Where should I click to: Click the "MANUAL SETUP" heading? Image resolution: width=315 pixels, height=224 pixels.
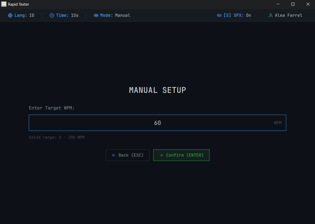click(x=157, y=90)
